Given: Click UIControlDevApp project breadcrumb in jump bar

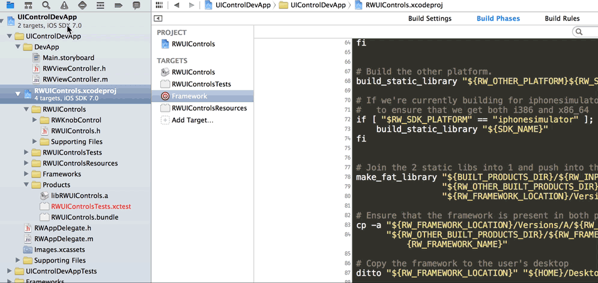Looking at the screenshot, I should 238,5.
